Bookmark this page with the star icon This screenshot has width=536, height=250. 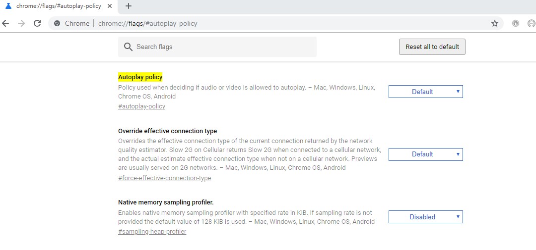494,23
